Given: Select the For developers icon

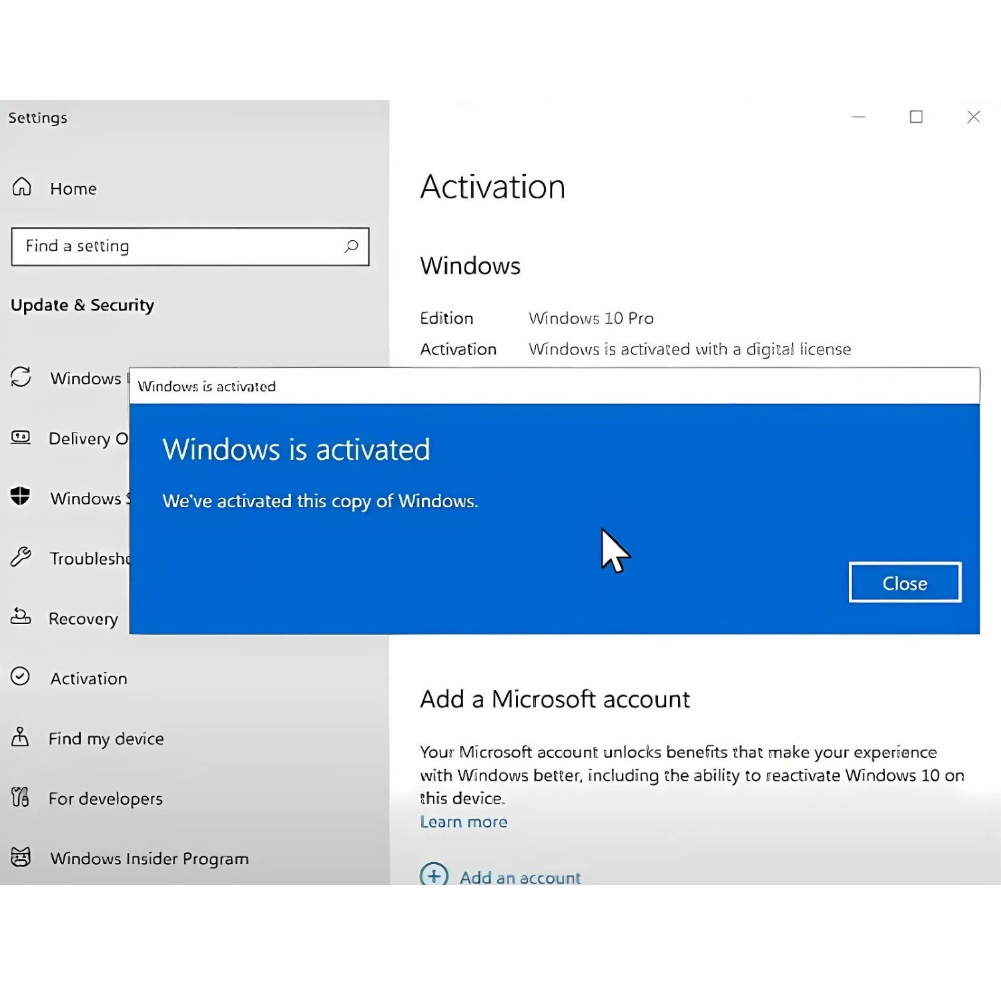Looking at the screenshot, I should (x=20, y=798).
